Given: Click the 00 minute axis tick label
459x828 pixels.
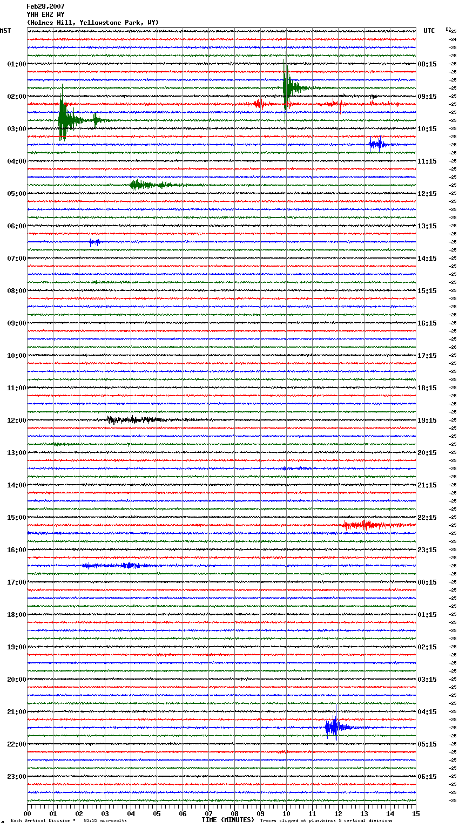Looking at the screenshot, I should click(27, 813).
